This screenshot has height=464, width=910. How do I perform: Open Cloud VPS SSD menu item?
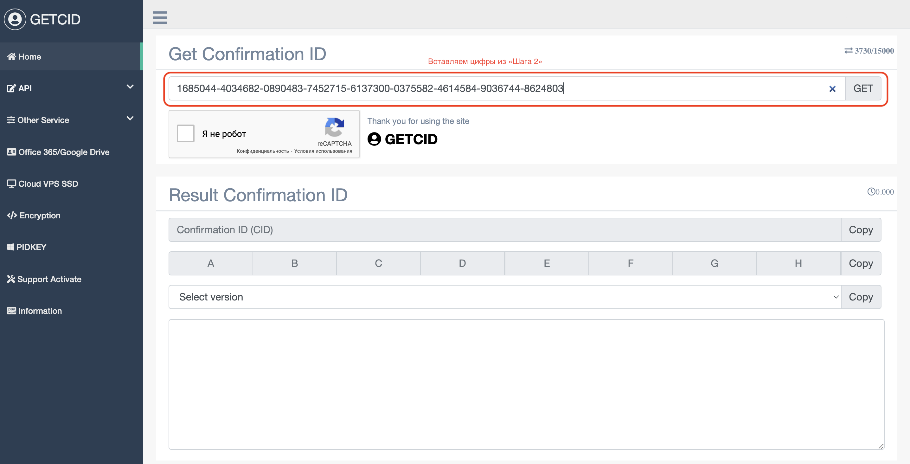point(71,184)
